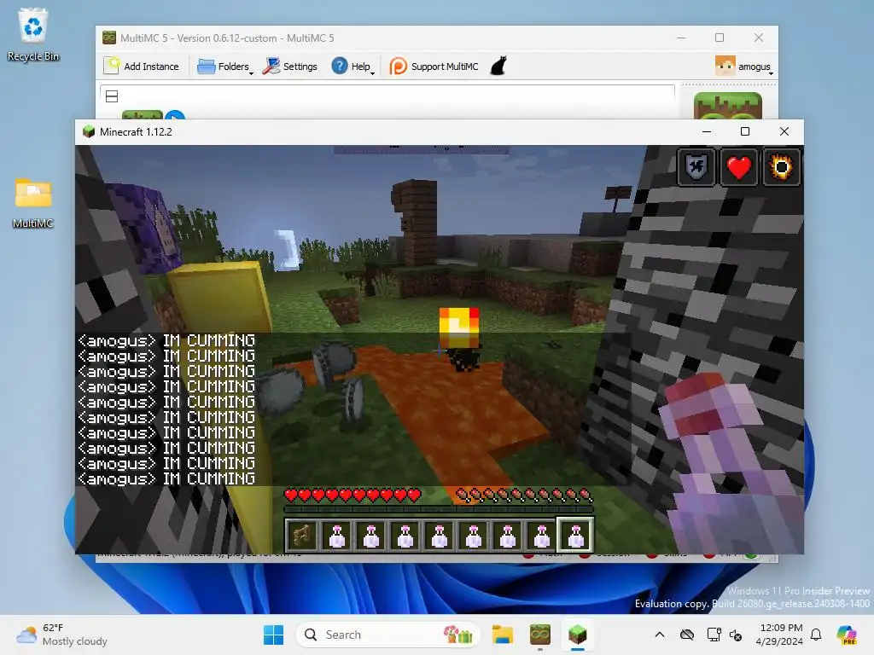Image resolution: width=874 pixels, height=655 pixels.
Task: Click the hunger bar drumsticks
Action: pyautogui.click(x=524, y=495)
